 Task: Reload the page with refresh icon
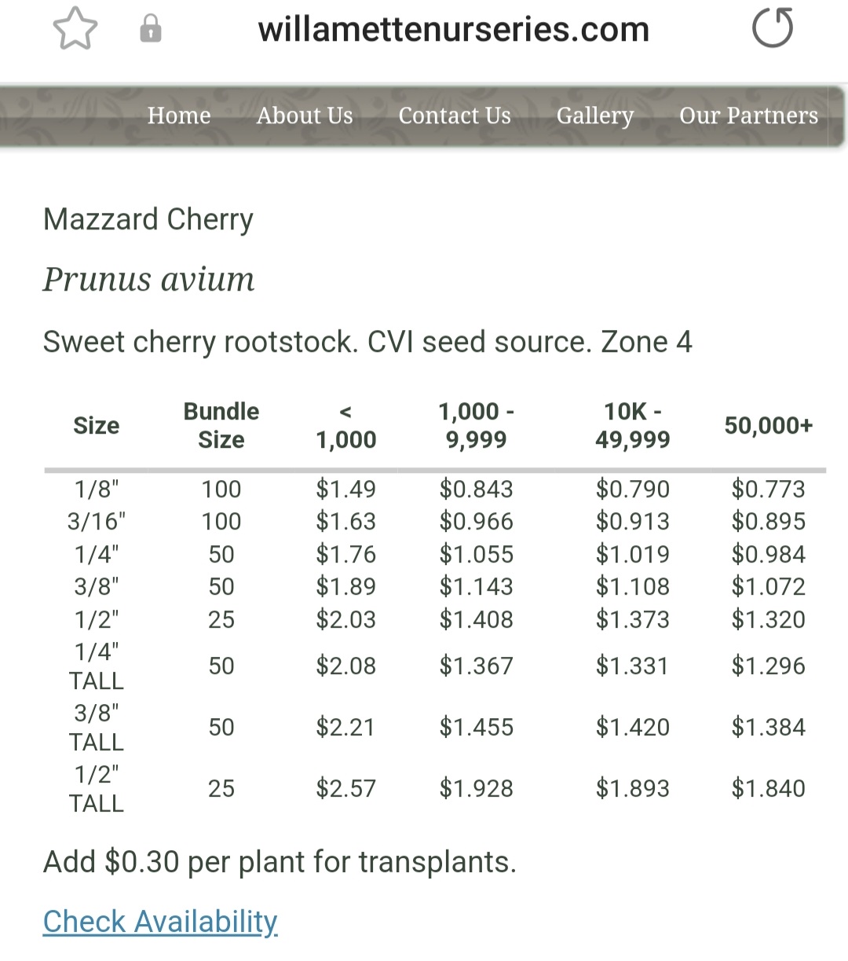773,29
